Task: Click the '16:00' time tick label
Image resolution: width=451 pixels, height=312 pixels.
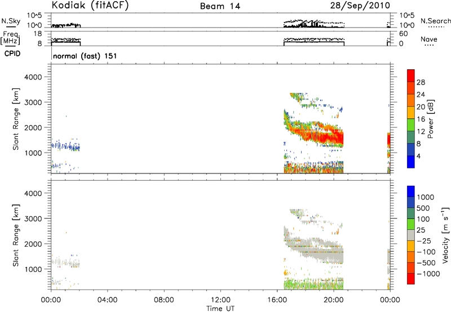Action: pyautogui.click(x=277, y=300)
